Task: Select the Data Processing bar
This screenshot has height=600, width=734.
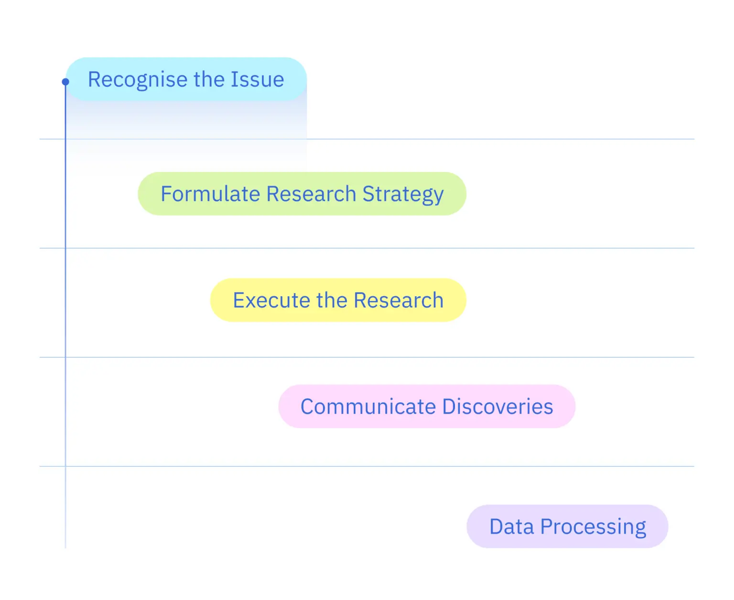Action: 567,526
